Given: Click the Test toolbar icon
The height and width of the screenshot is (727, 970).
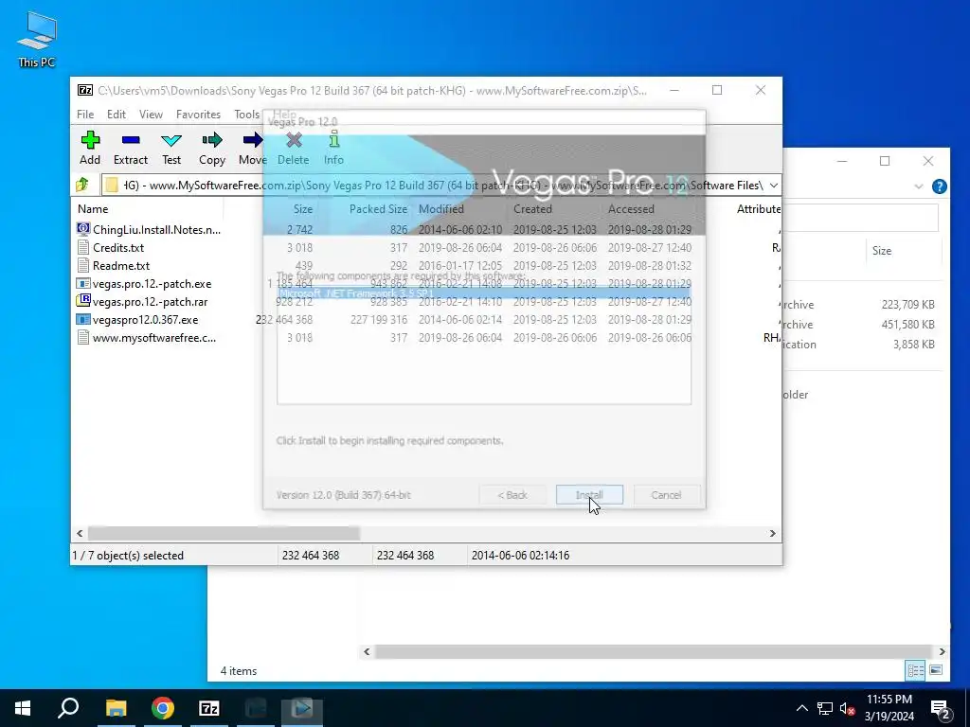Looking at the screenshot, I should [171, 148].
